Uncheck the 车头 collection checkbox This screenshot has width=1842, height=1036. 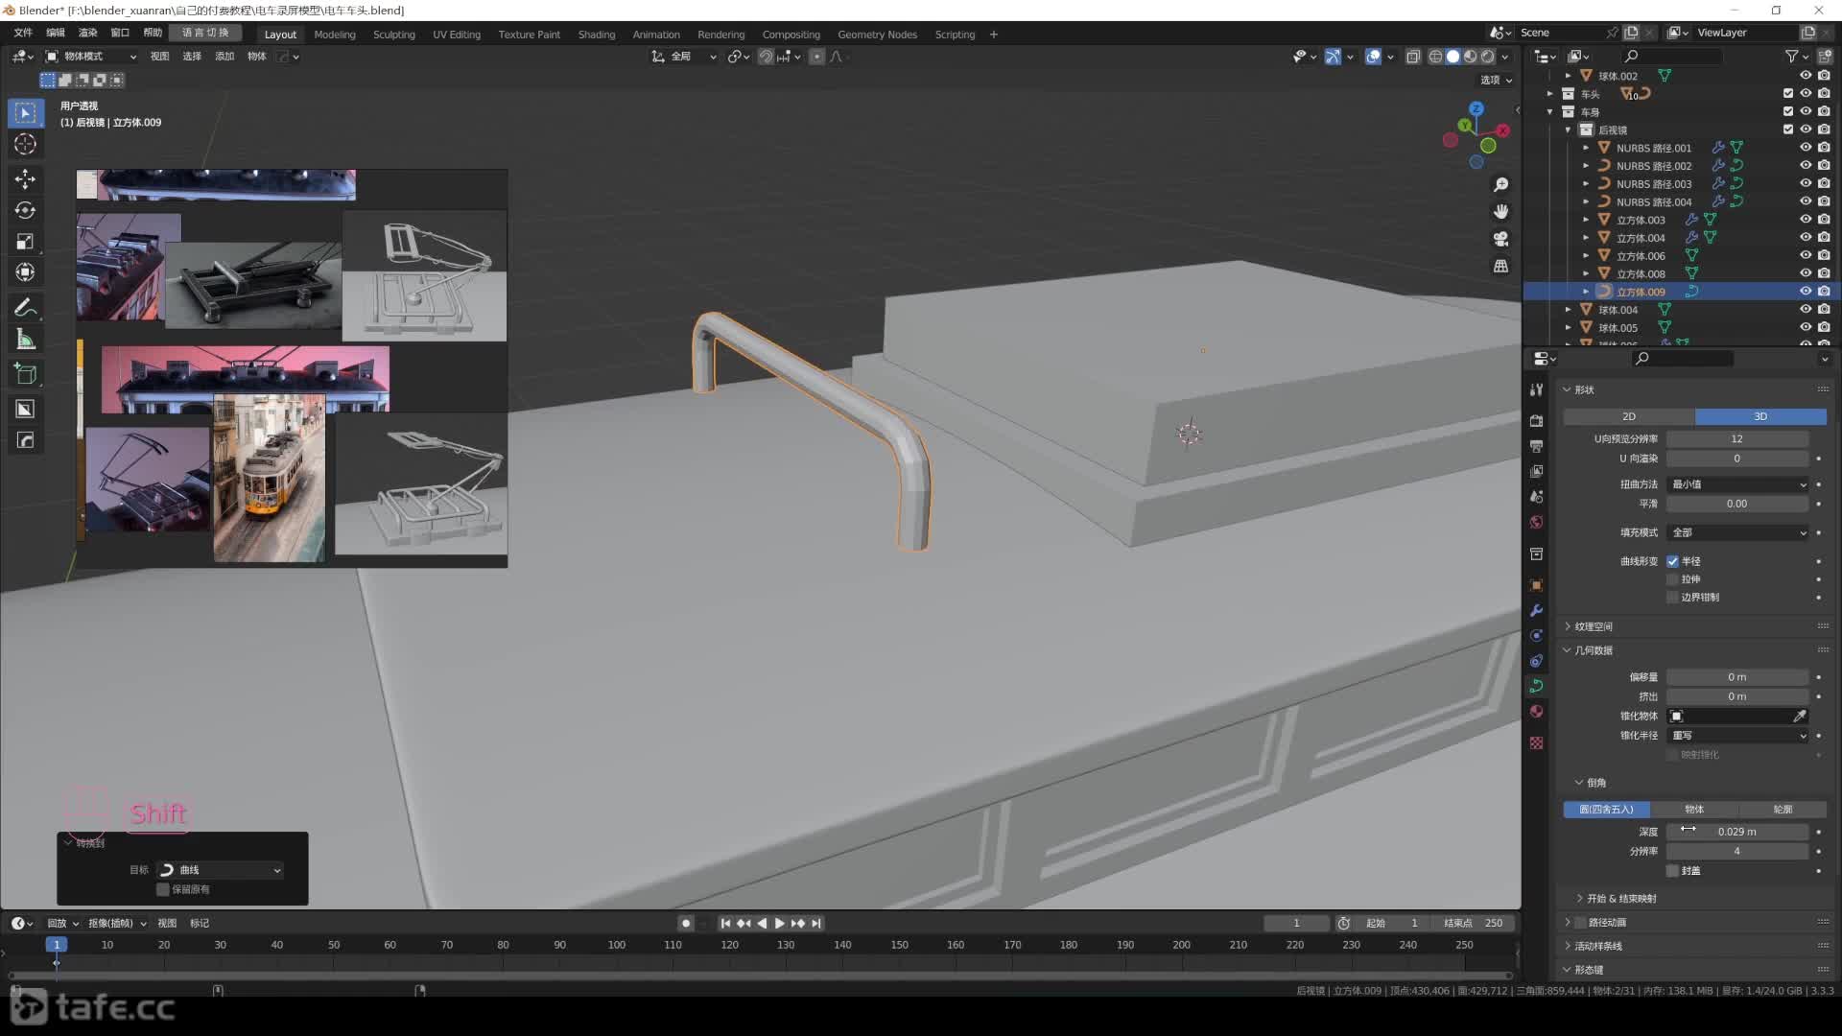1788,94
